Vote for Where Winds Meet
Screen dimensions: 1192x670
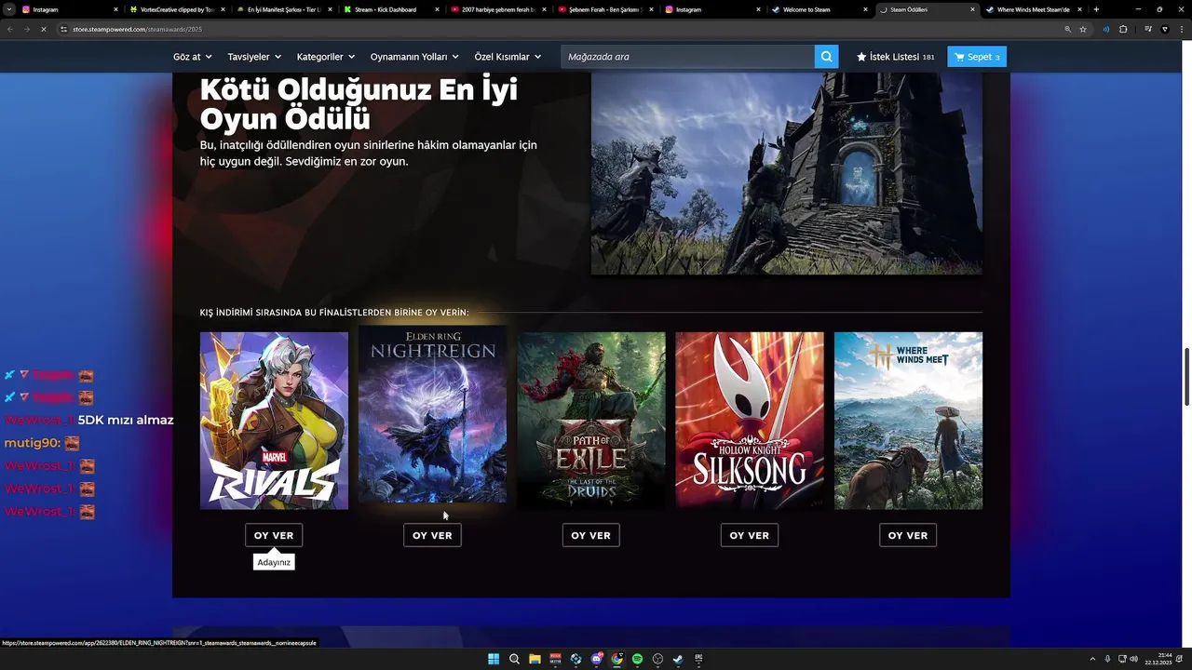tap(908, 535)
